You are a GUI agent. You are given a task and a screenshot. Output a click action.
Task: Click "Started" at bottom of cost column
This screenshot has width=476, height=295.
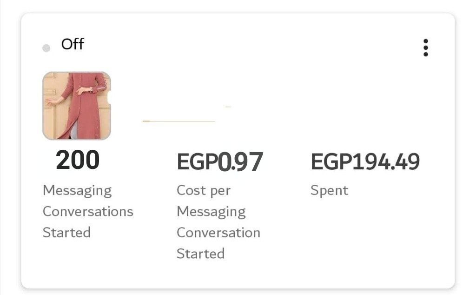[x=201, y=254]
